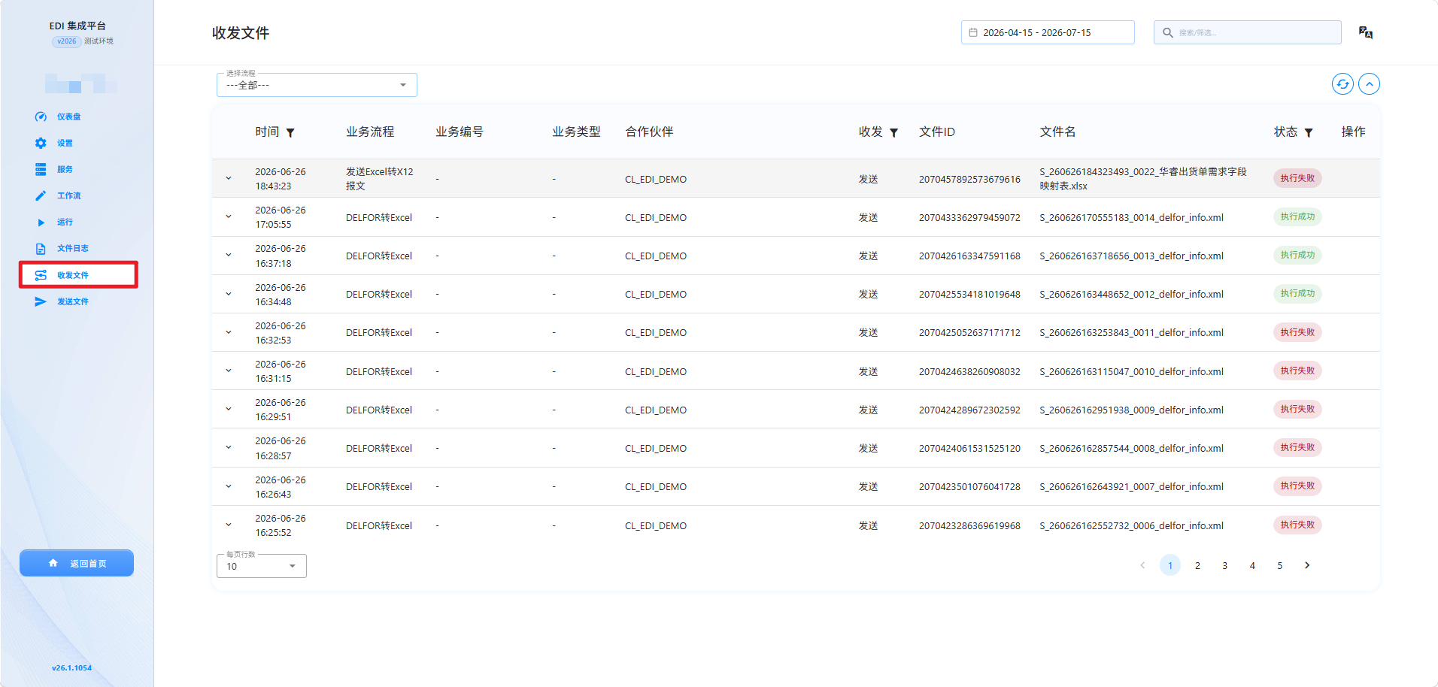Open the 选择流程 process dropdown
This screenshot has height=687, width=1438.
317,85
